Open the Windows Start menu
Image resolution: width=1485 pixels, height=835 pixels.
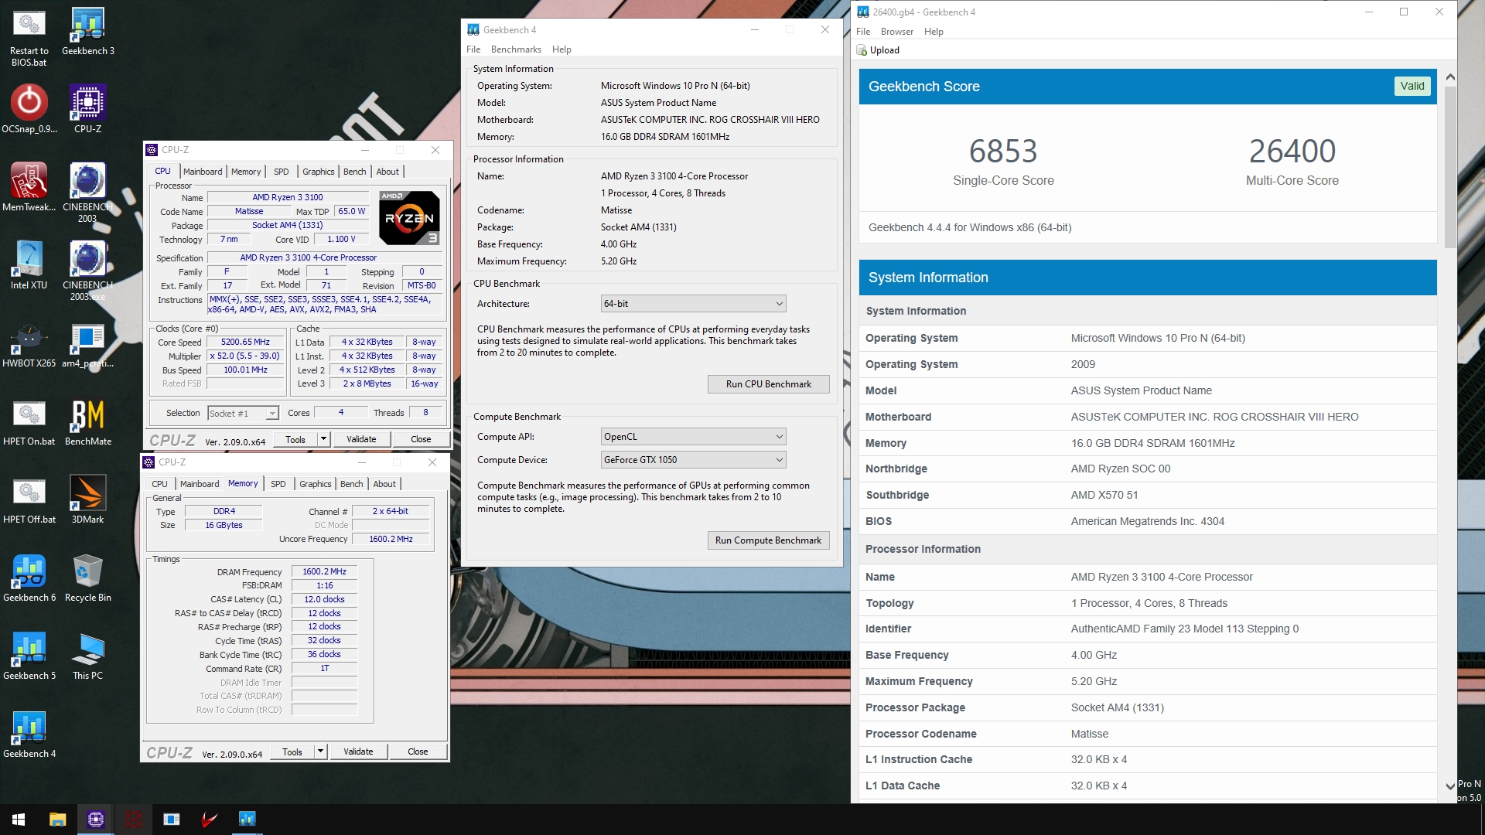coord(19,820)
